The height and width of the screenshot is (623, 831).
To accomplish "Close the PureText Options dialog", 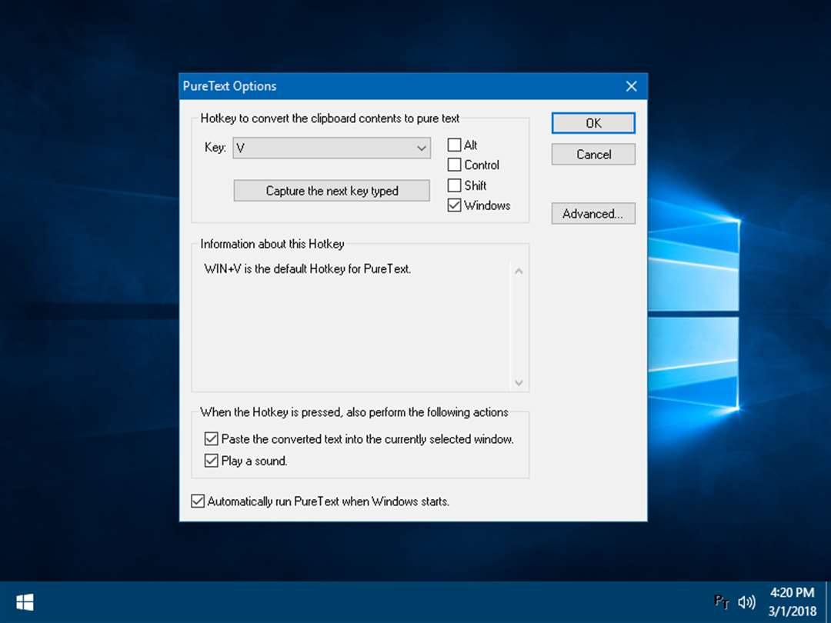I will (x=631, y=86).
